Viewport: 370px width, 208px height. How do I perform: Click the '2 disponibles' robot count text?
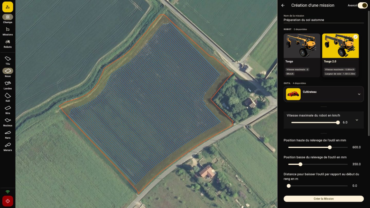pyautogui.click(x=300, y=29)
